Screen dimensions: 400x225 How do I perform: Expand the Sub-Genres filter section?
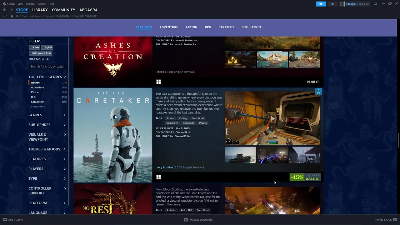click(47, 125)
